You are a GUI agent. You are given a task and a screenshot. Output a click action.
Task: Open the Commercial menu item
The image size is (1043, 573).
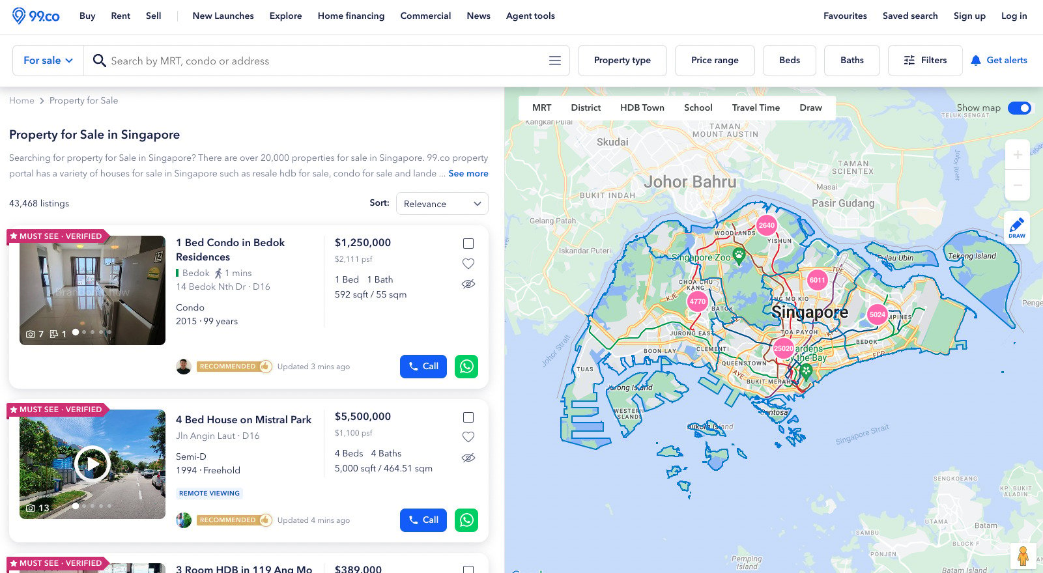click(x=425, y=16)
